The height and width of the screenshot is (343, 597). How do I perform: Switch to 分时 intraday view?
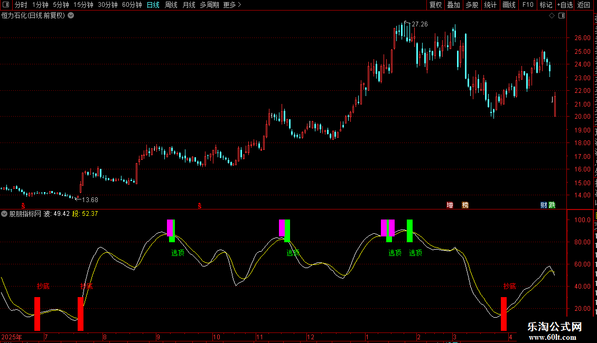[x=21, y=5]
